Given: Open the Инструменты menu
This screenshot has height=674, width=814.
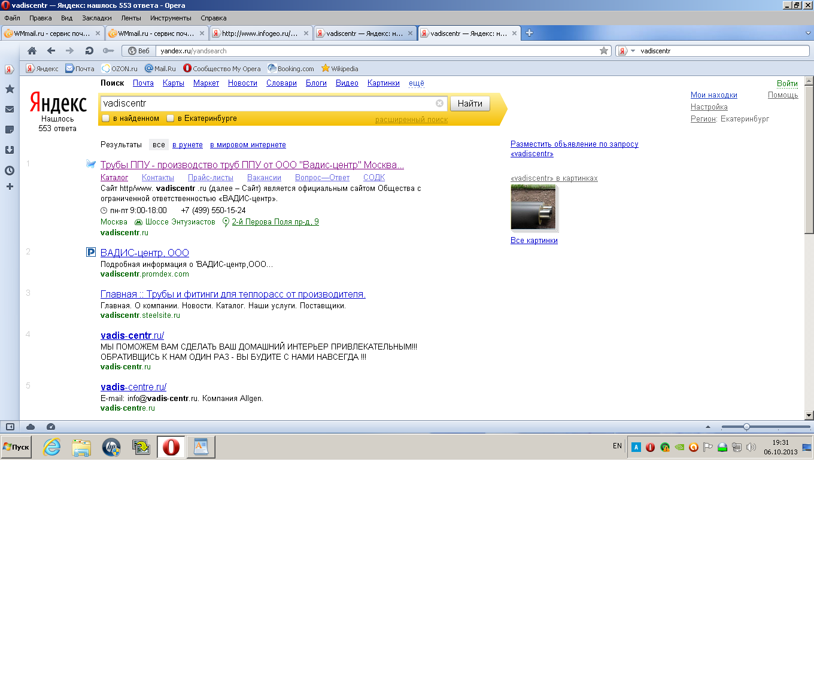Looking at the screenshot, I should pos(171,18).
